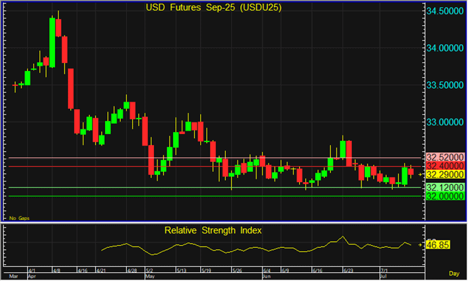Click the 34.50000 price axis label
Screen dimensions: 468x281
[444, 12]
